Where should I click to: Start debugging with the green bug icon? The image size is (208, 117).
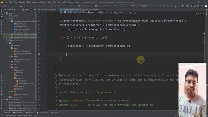(164, 6)
